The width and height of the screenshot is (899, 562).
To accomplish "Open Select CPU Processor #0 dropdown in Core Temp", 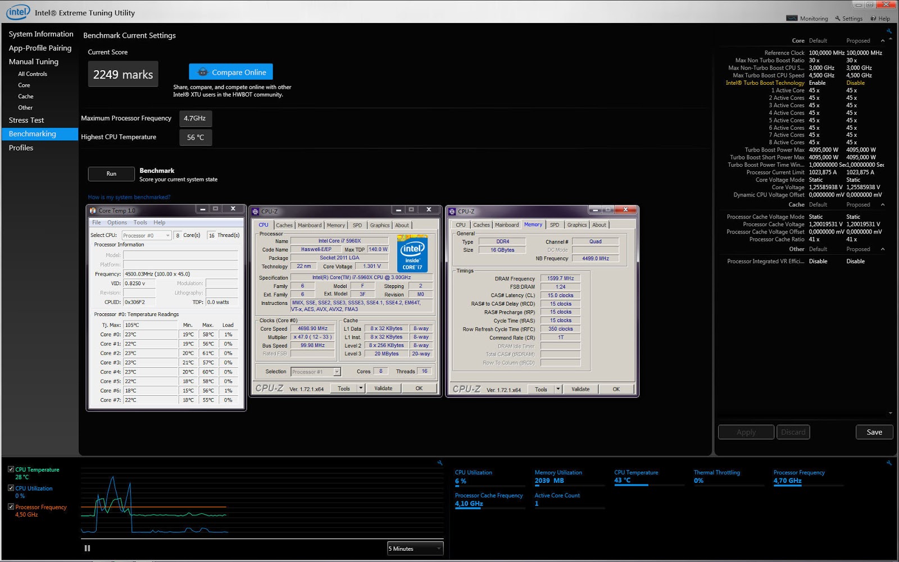I will pos(146,235).
